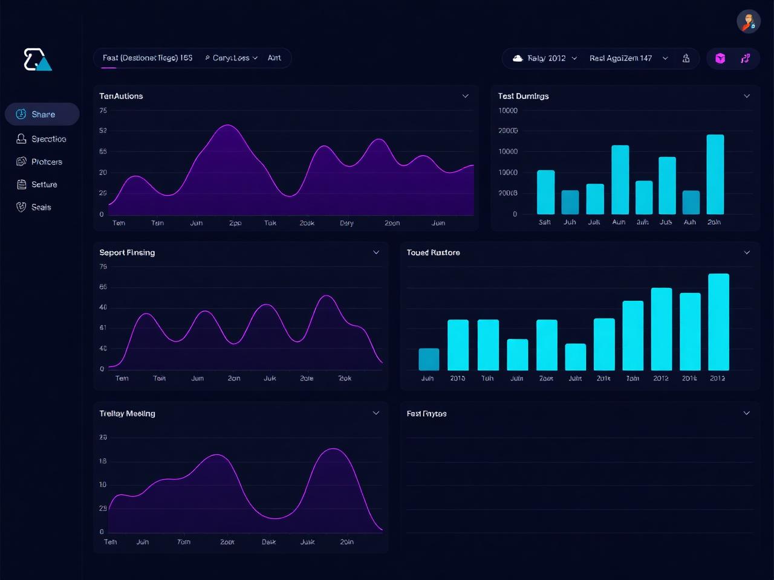The image size is (774, 580).
Task: Collapse the Trellay Meeling panel chevron
Action: (376, 413)
